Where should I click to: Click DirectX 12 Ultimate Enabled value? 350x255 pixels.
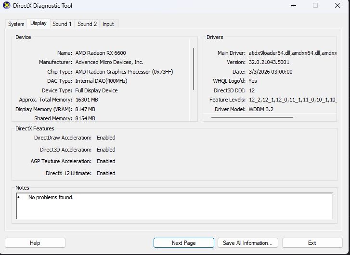106,173
